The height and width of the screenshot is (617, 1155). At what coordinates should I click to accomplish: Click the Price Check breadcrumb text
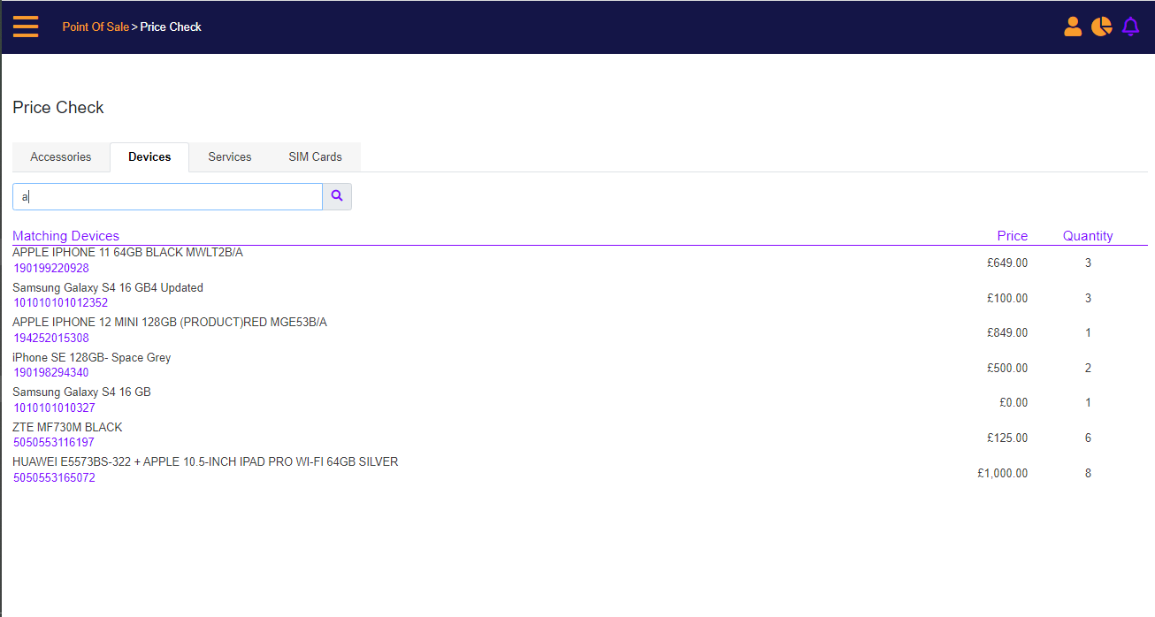171,27
